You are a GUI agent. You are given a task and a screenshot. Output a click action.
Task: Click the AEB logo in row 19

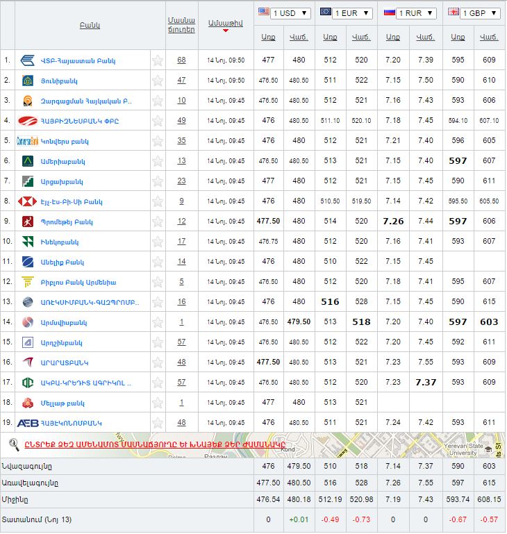click(28, 422)
